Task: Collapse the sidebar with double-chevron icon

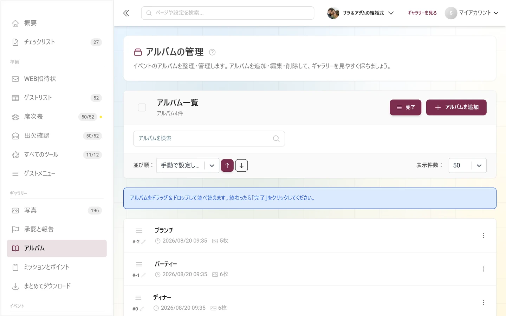Action: (126, 13)
